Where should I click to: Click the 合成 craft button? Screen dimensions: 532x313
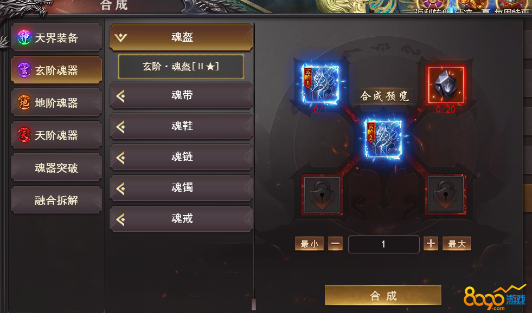(x=383, y=295)
